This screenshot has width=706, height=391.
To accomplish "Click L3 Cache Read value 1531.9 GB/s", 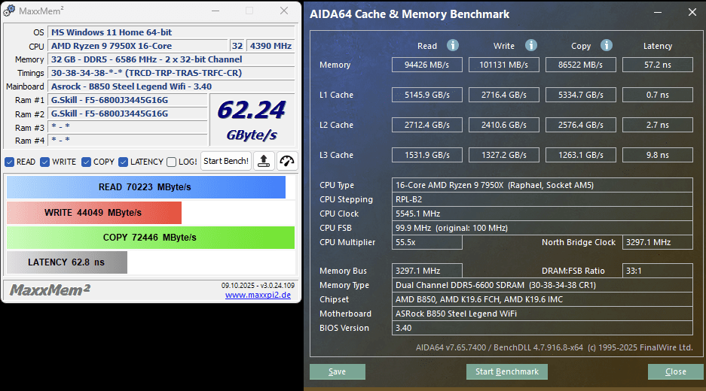I will (427, 155).
